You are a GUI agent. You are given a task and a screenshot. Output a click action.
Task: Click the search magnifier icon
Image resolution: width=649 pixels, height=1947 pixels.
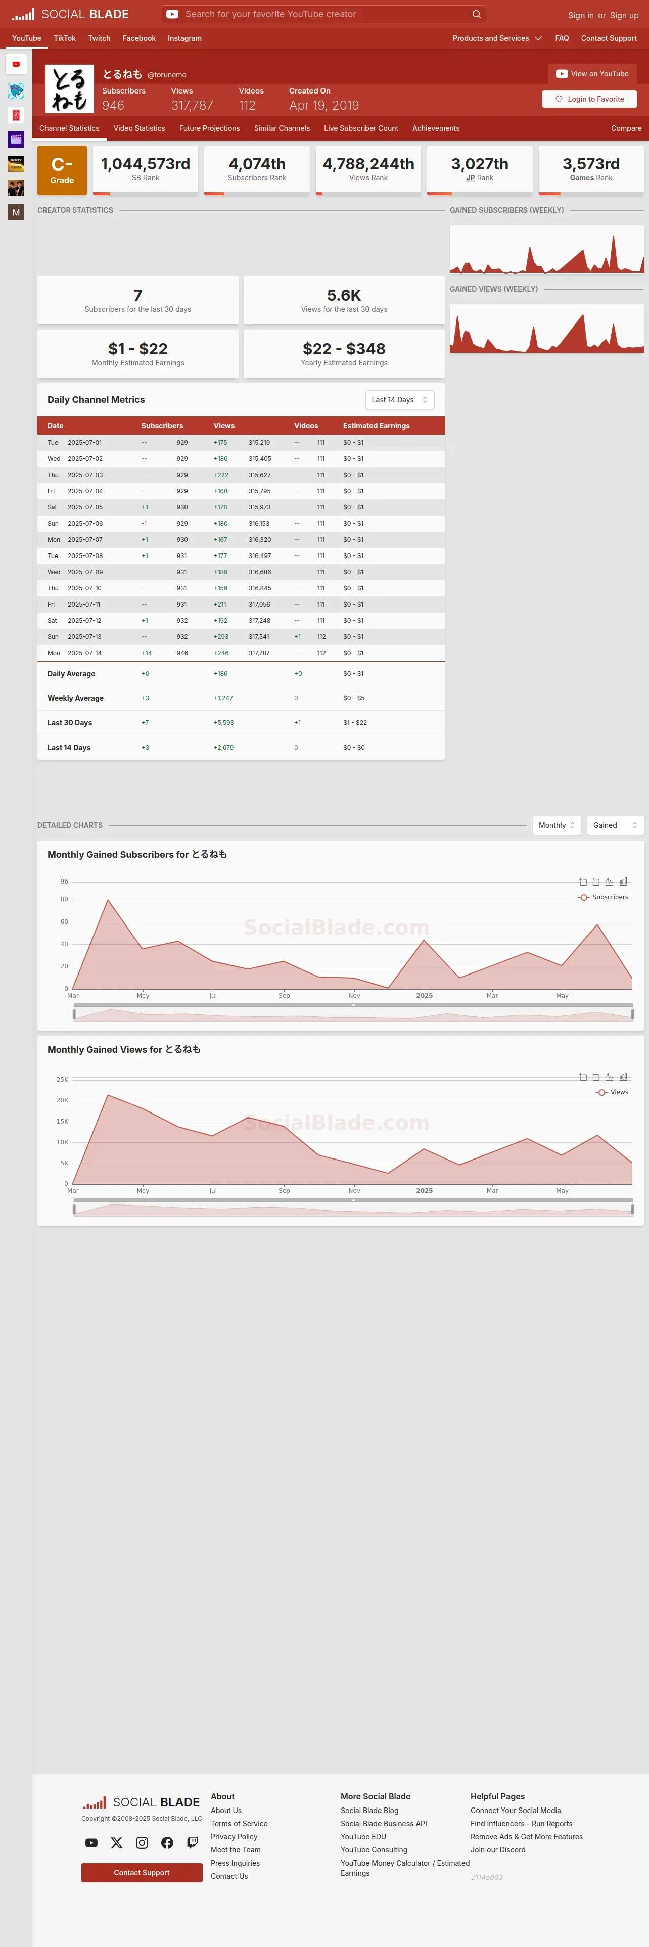pyautogui.click(x=476, y=14)
